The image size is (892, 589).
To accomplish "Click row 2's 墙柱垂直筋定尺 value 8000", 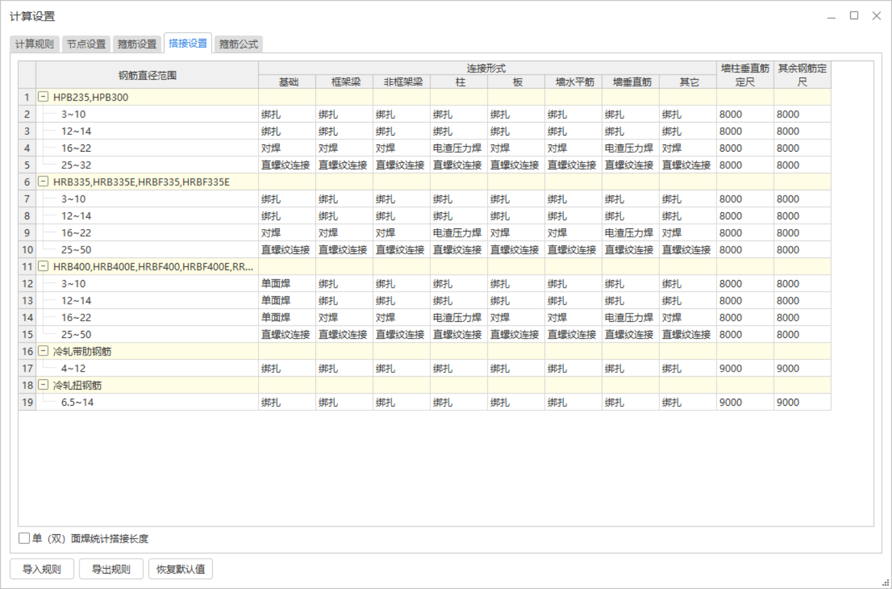I will (745, 114).
